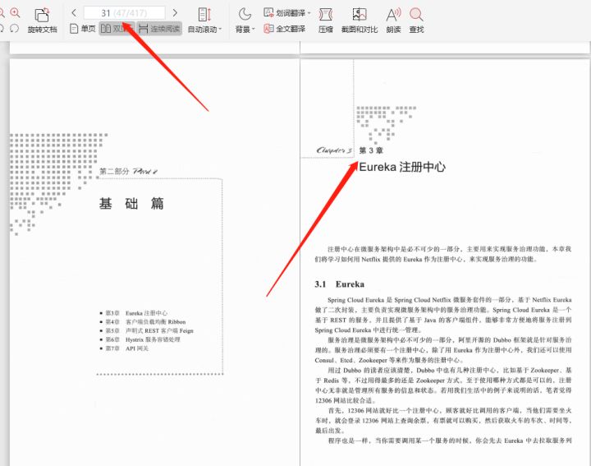Click the 旋转文档 rotate document icon
Image resolution: width=591 pixels, height=466 pixels.
(42, 15)
